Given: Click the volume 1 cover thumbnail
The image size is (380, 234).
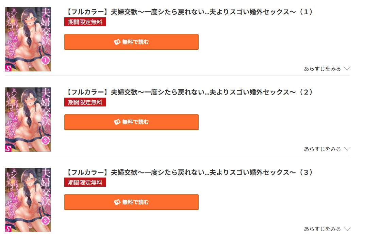Looking at the screenshot, I should (28, 39).
